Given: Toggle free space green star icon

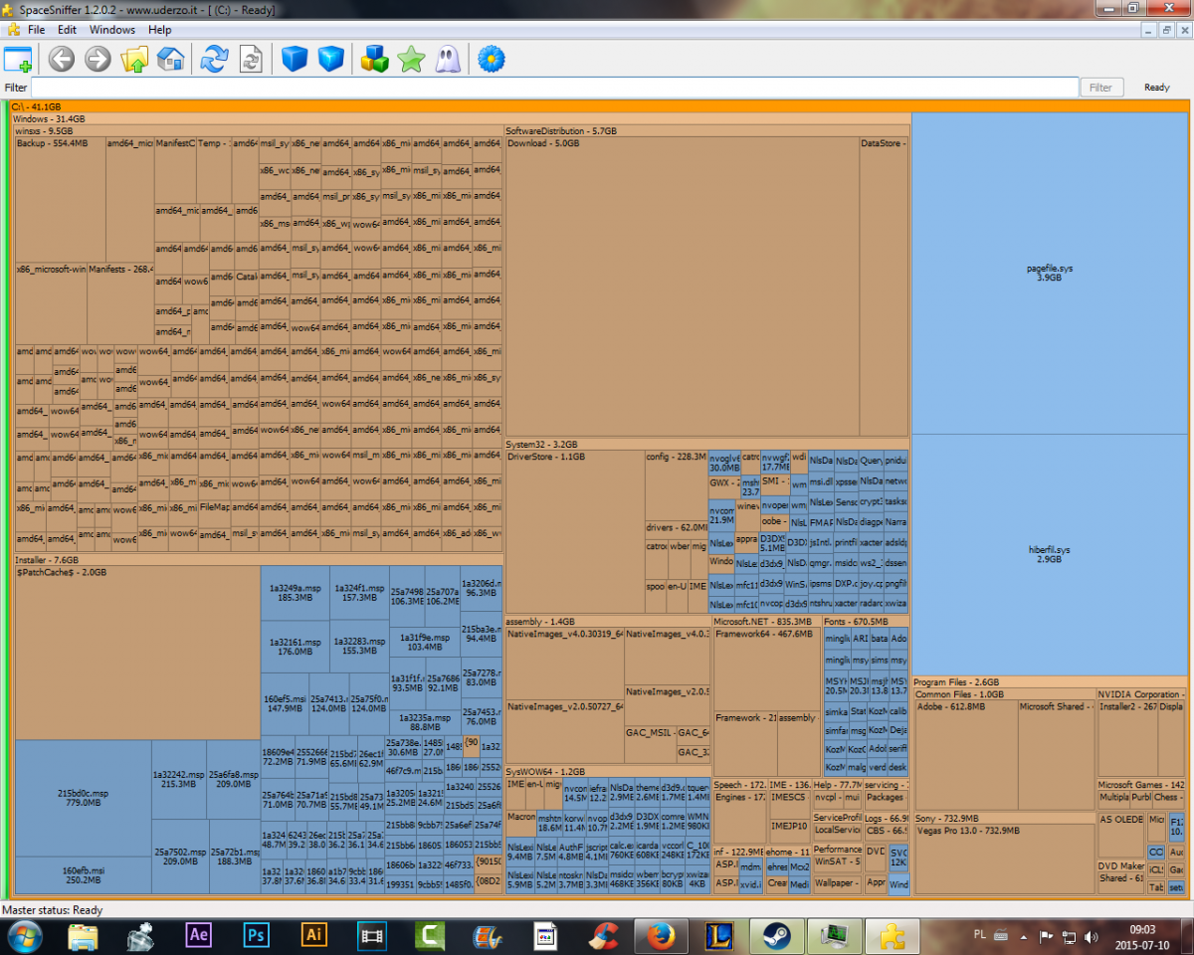Looking at the screenshot, I should 411,59.
